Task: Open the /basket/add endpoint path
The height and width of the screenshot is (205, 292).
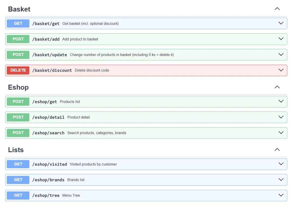Action: (x=46, y=39)
